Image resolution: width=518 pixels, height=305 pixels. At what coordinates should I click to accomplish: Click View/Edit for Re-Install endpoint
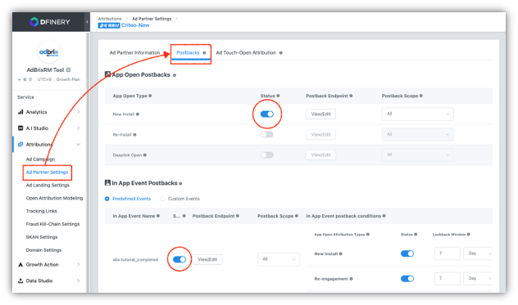pos(320,135)
